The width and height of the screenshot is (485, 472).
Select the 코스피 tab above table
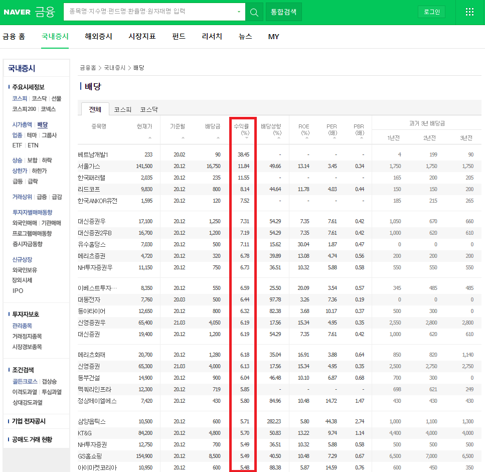pos(122,109)
